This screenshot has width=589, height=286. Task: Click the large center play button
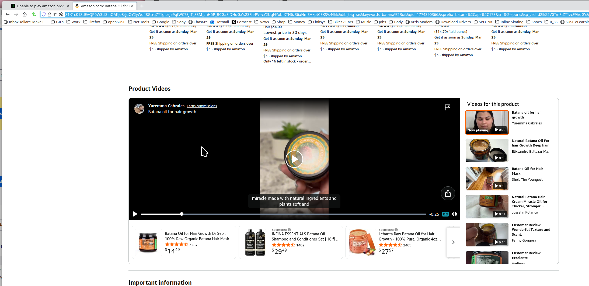pos(294,159)
